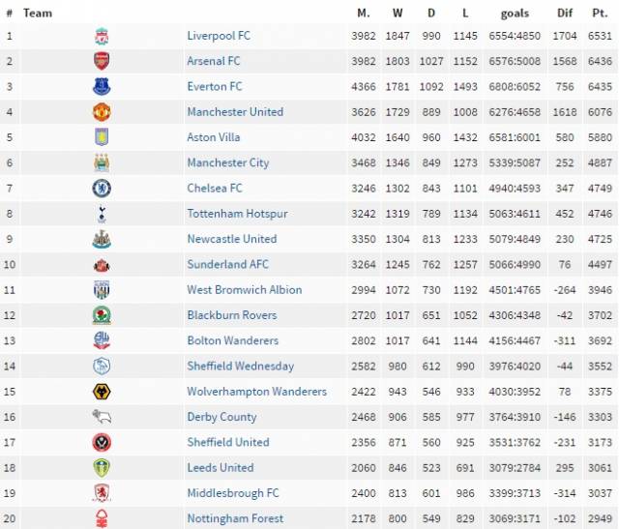Click the Leeds United crest icon

[102, 468]
